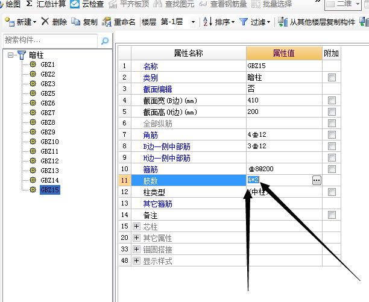
Task: Toggle 附加 checkbox for 截面高 row
Action: 332,112
